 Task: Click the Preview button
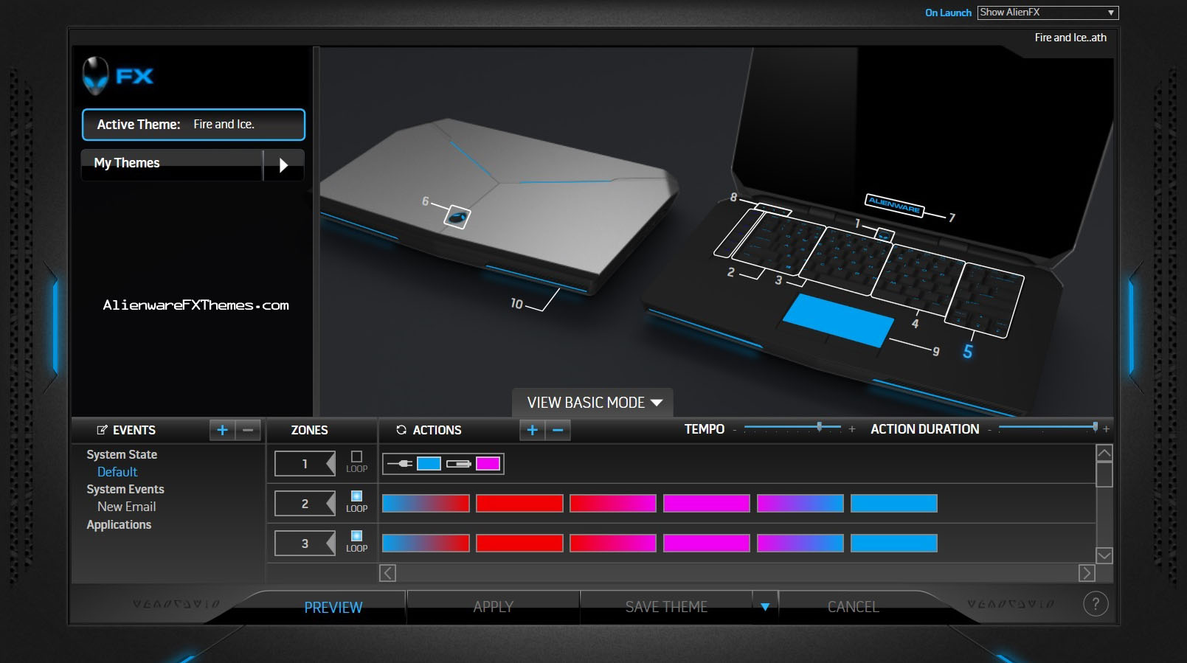click(333, 607)
